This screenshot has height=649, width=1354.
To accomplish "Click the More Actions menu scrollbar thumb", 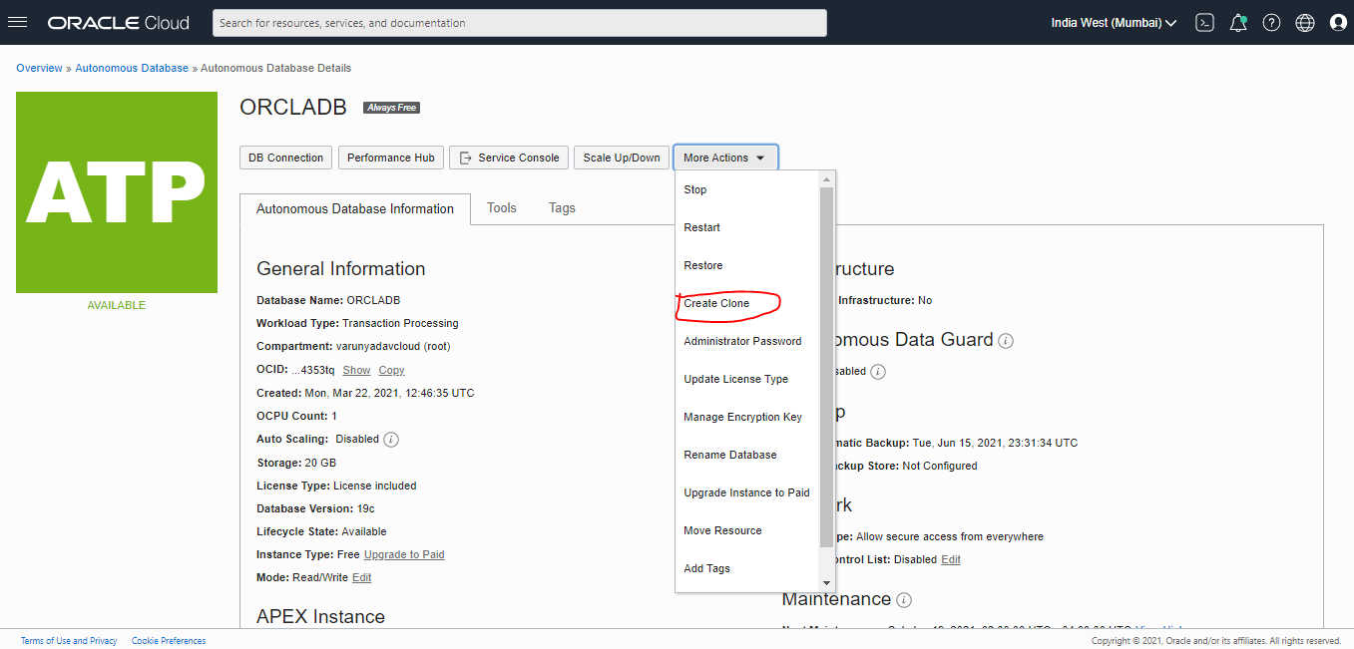I will point(826,367).
